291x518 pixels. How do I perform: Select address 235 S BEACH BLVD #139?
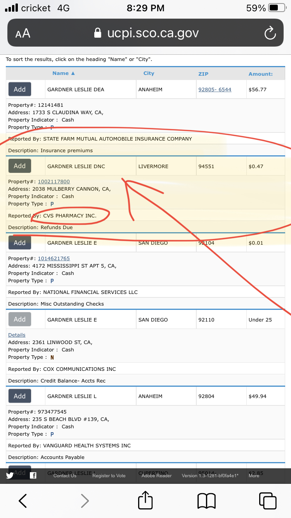click(59, 419)
